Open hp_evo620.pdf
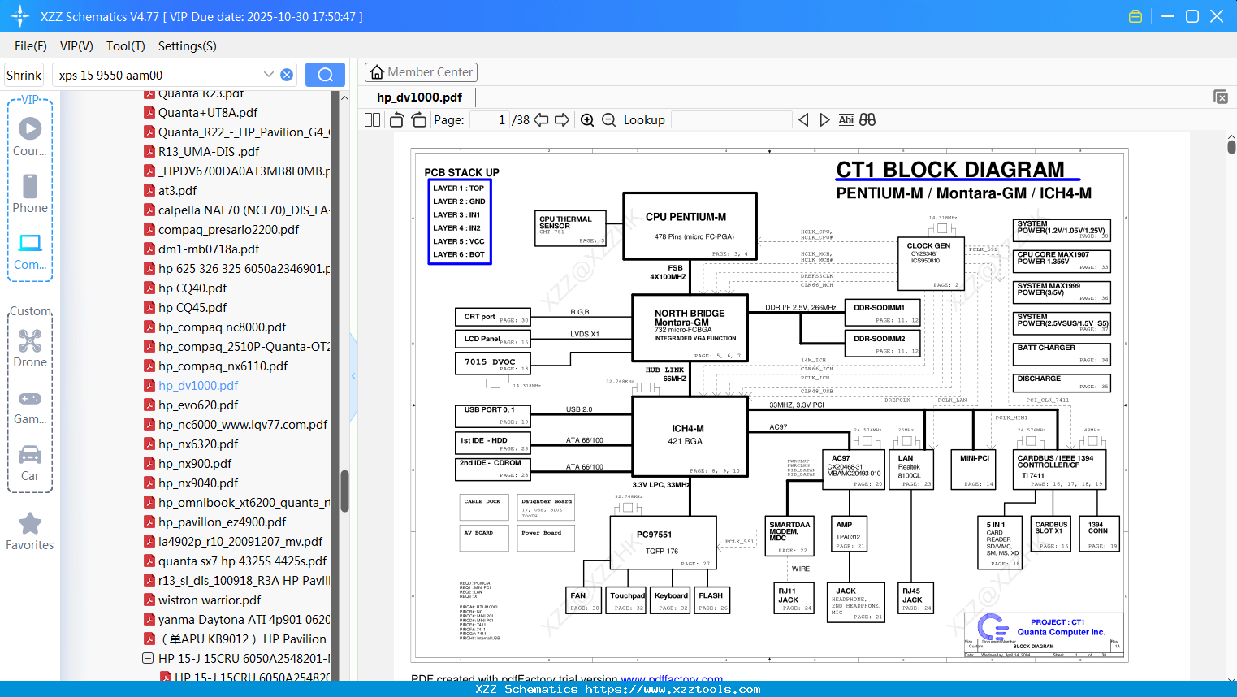This screenshot has width=1237, height=697. coord(198,405)
